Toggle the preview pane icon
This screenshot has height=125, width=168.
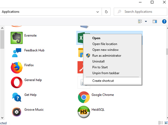155,22
